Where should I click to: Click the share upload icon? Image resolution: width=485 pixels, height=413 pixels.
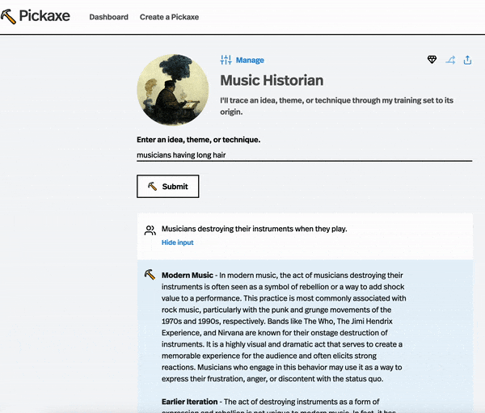pyautogui.click(x=468, y=60)
